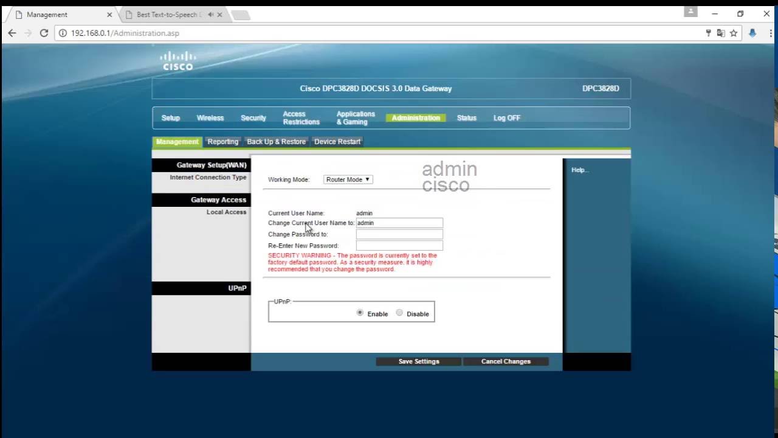Open the Help link
Screen dimensions: 778x438
[579, 170]
